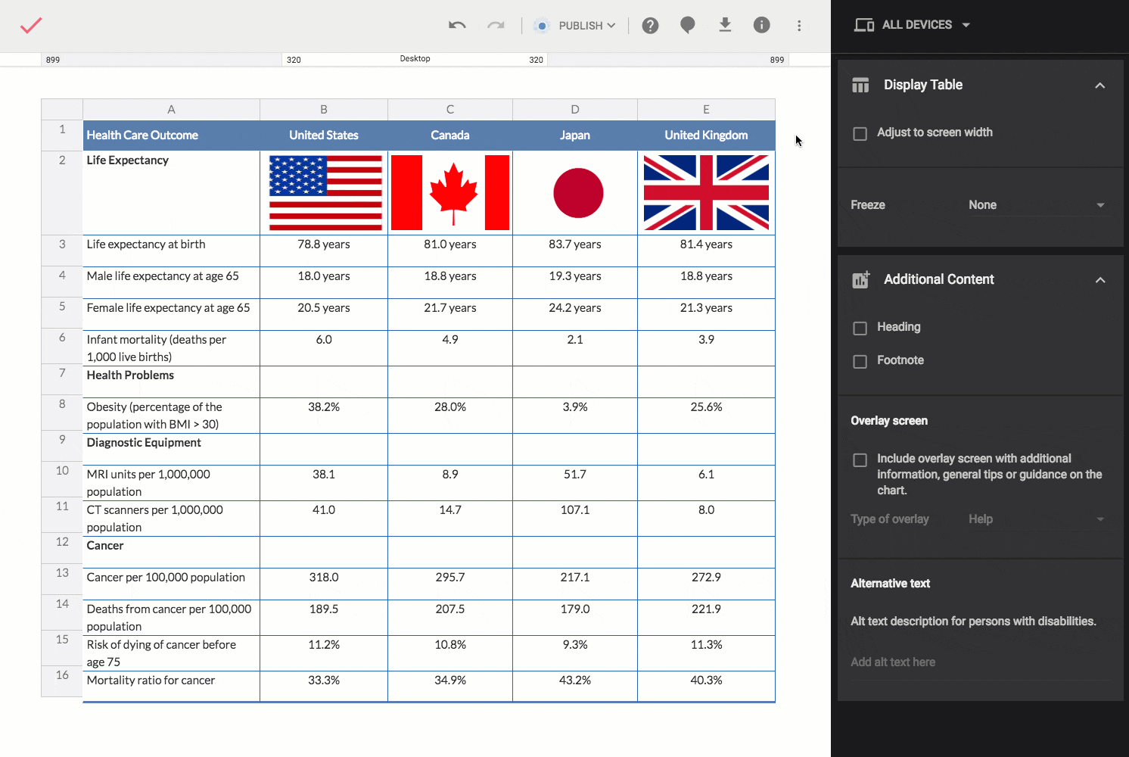Open the info icon in toolbar

click(x=761, y=26)
